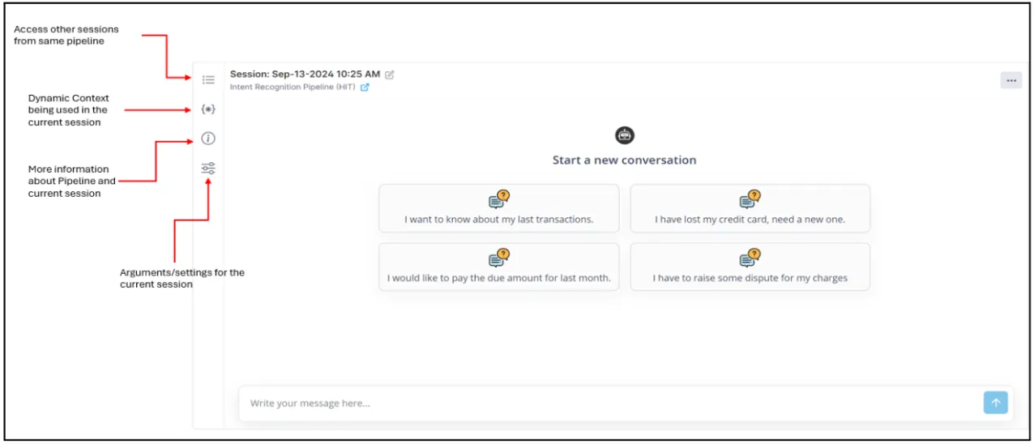Open session arguments sliders icon
The image size is (1034, 444).
point(208,169)
